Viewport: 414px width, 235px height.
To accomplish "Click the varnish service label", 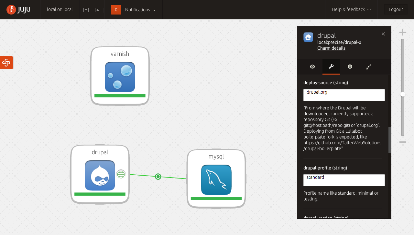I will point(120,54).
